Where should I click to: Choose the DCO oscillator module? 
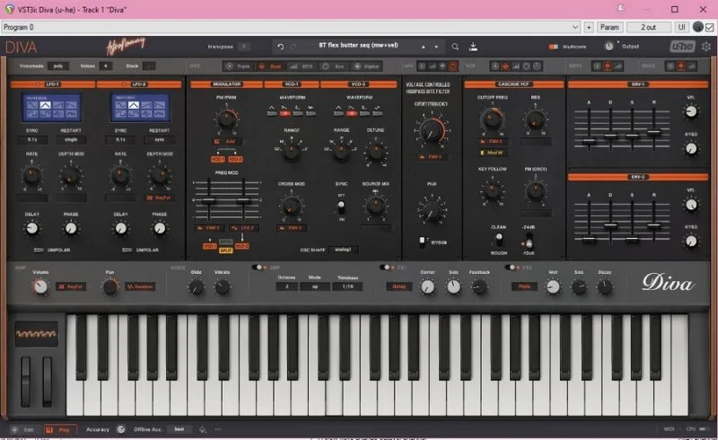tap(302, 66)
